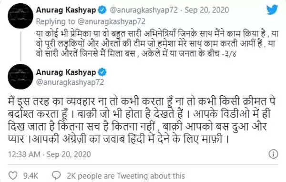Image resolution: width=286 pixels, height=182 pixels.
Task: Click the thread line connecting the two avatars
Action: pyautogui.click(x=20, y=46)
